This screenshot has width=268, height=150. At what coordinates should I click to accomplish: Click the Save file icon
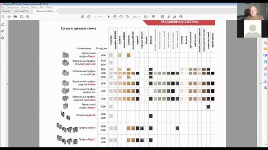[x=3, y=17]
